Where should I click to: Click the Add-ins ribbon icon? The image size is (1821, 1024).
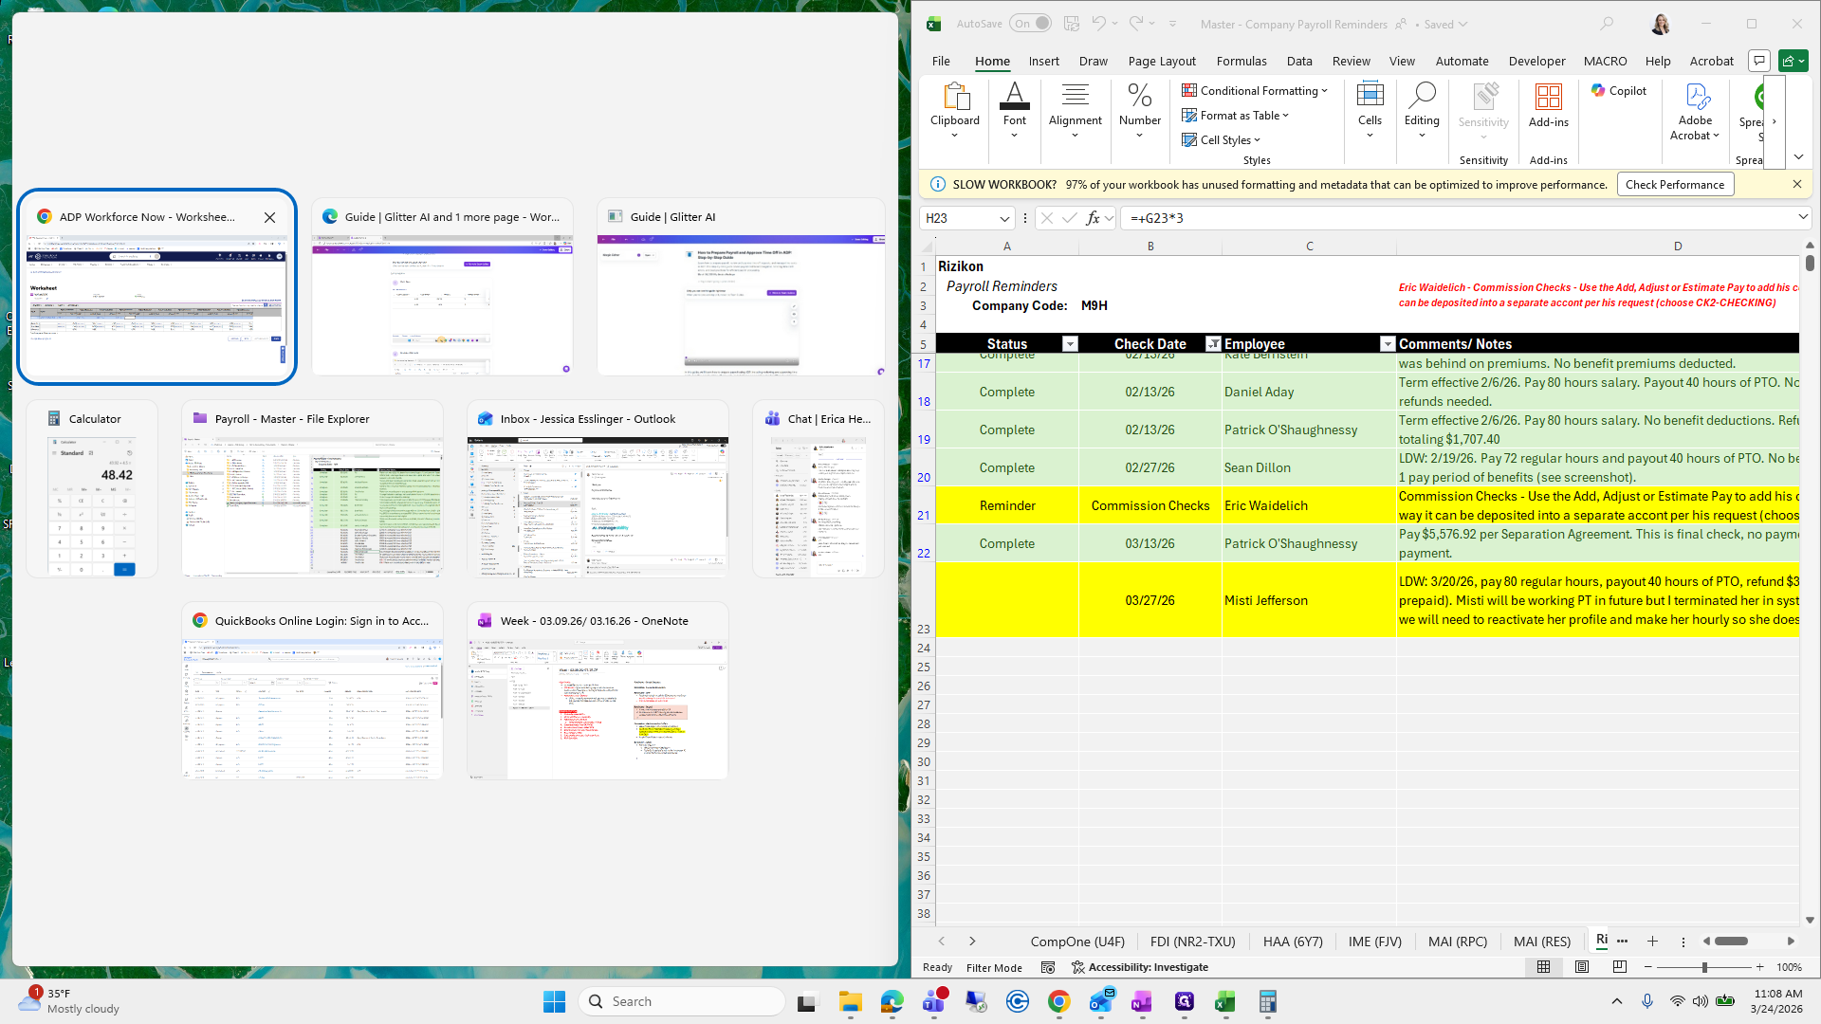[x=1548, y=105]
